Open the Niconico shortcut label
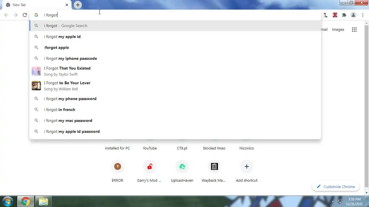Screen dimensions: 369x207 click(x=246, y=148)
